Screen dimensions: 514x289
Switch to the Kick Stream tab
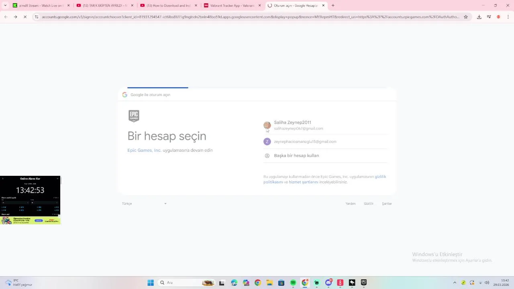(x=41, y=6)
